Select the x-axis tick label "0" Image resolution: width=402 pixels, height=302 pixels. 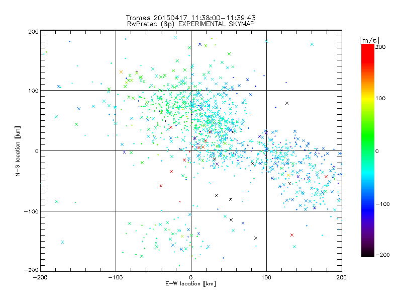tap(191, 277)
